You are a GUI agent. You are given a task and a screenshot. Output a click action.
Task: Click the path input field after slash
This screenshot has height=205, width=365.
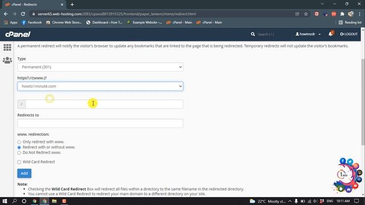tap(104, 104)
